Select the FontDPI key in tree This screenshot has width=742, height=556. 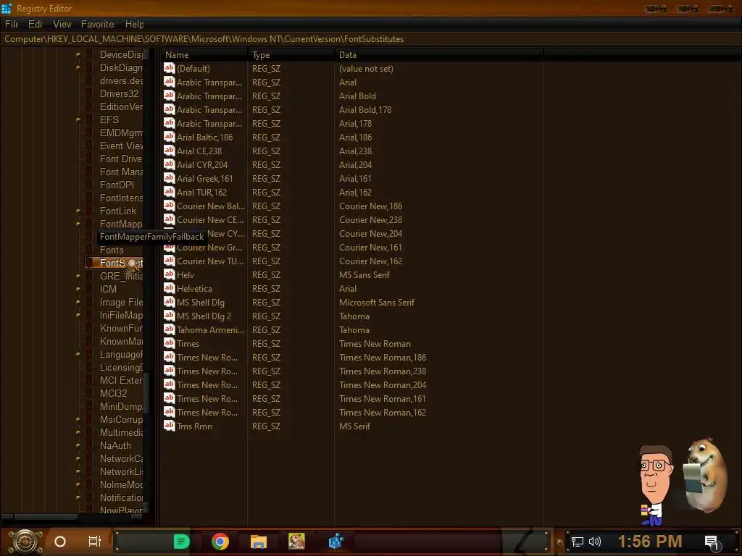coord(117,185)
